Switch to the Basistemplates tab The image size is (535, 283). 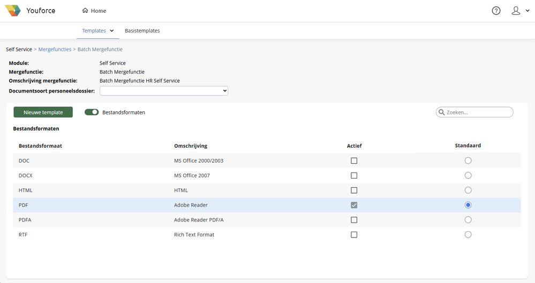[x=142, y=31]
